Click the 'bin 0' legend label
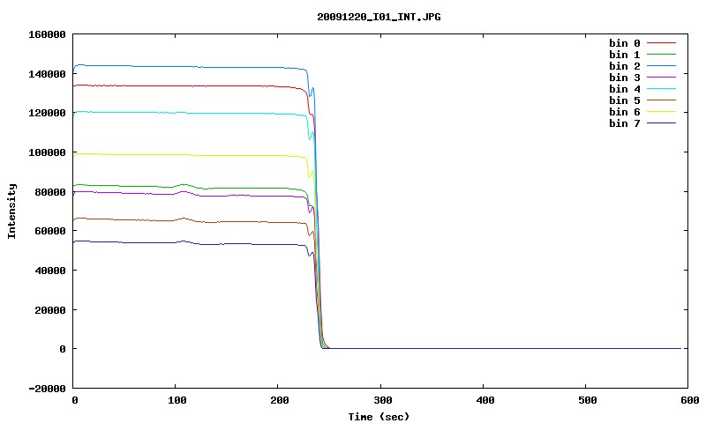The image size is (706, 423). [x=625, y=43]
